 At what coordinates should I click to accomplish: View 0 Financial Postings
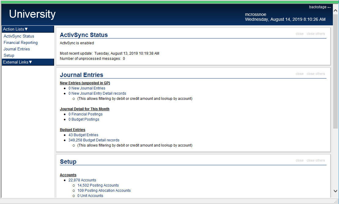tap(85, 114)
